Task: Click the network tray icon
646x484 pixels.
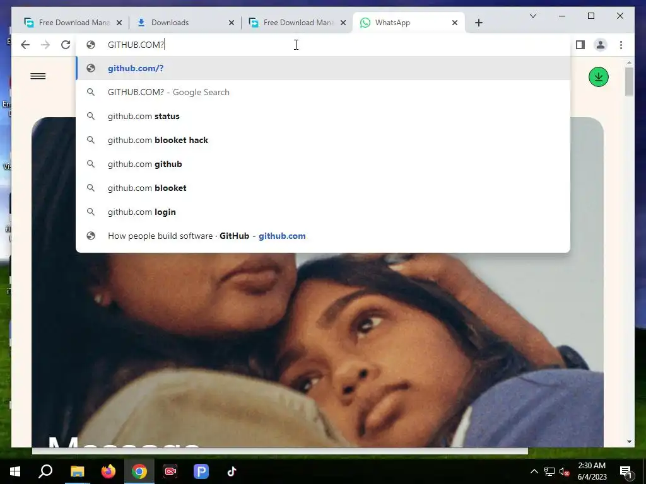Action: pyautogui.click(x=549, y=471)
